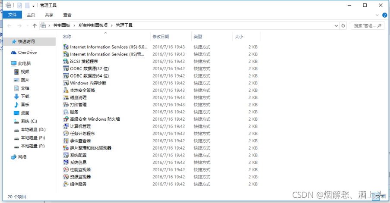Click the 控制面板 breadcrumb
Image resolution: width=390 pixels, height=203 pixels.
(62, 25)
